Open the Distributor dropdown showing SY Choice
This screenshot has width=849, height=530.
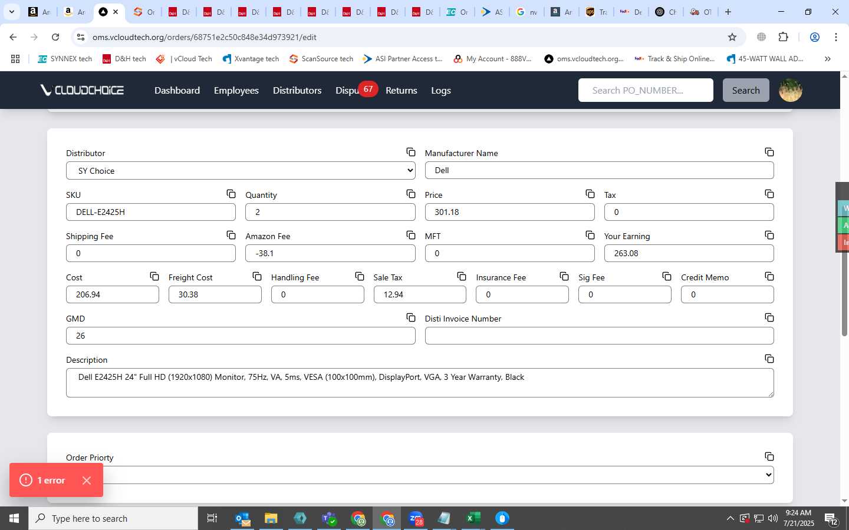pyautogui.click(x=241, y=171)
